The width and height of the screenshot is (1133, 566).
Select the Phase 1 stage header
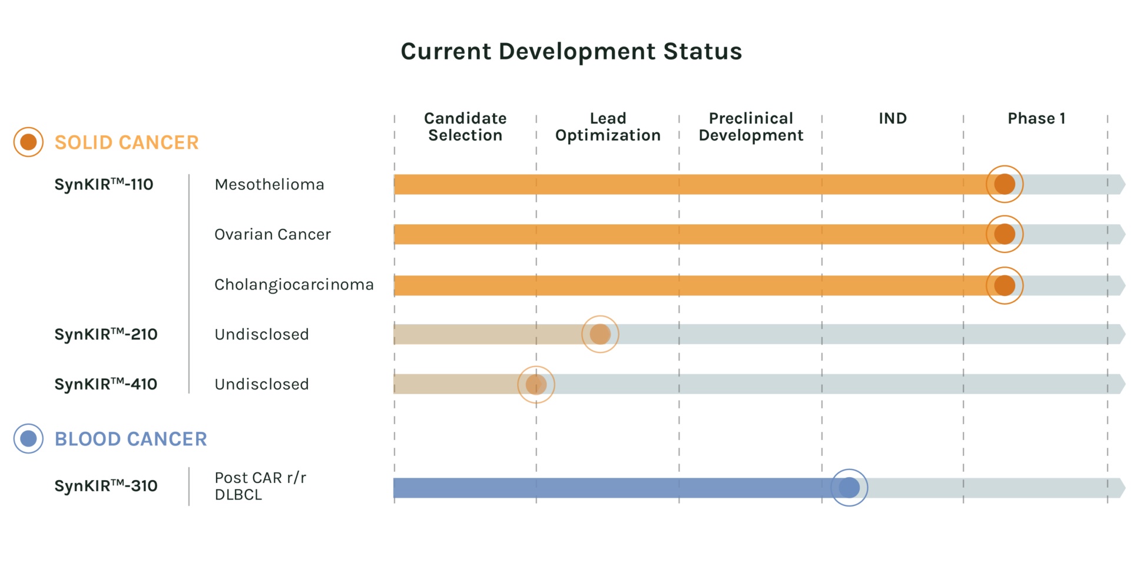tap(1036, 118)
